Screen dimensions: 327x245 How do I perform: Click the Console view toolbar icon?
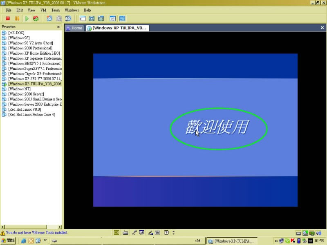click(x=122, y=18)
